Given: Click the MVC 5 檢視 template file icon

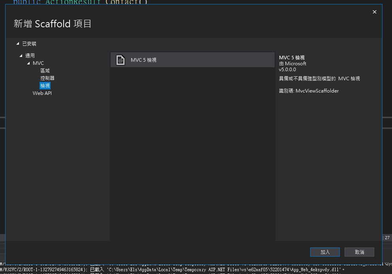Looking at the screenshot, I should pyautogui.click(x=121, y=60).
